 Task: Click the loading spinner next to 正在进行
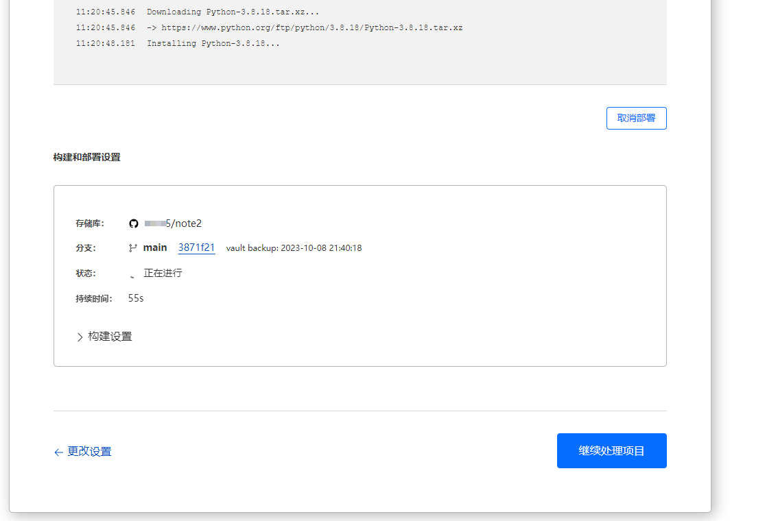[x=132, y=274]
